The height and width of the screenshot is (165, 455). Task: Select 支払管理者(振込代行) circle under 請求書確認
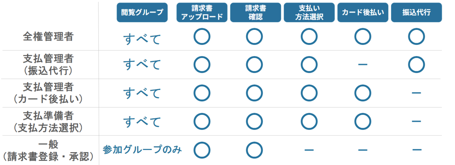tap(254, 65)
